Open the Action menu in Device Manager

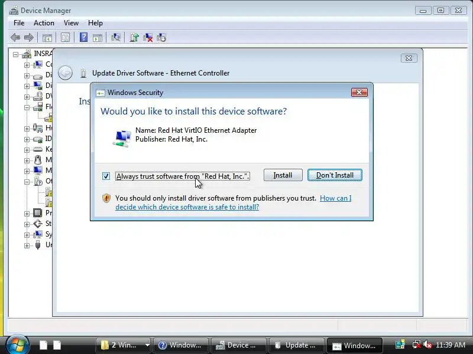coord(44,23)
